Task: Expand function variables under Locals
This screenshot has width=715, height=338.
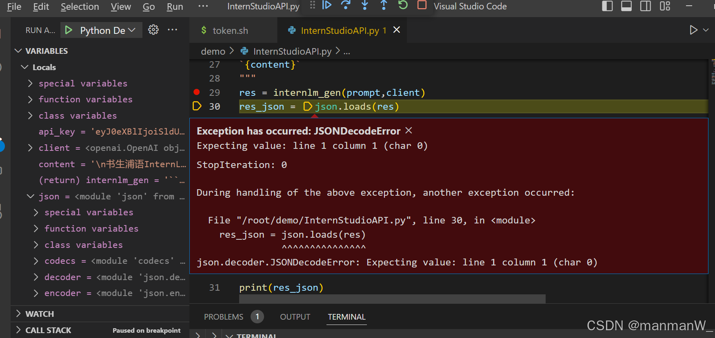Action: [x=30, y=99]
